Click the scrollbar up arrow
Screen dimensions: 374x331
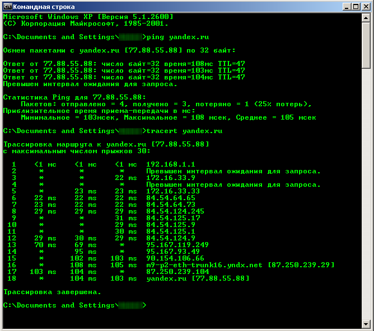point(366,18)
